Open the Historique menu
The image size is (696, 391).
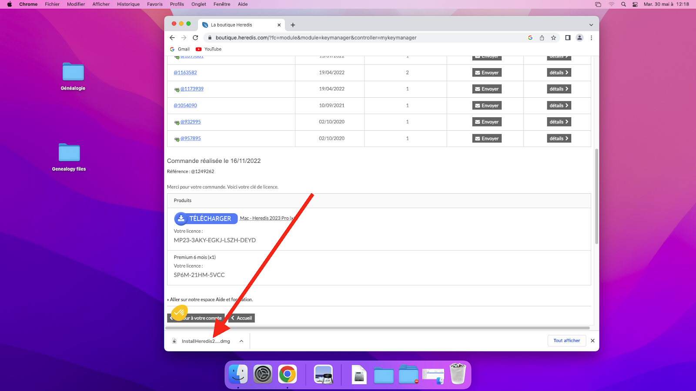128,4
